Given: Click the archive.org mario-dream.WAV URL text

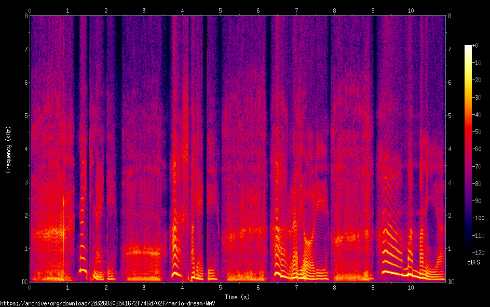Looking at the screenshot, I should tap(107, 303).
